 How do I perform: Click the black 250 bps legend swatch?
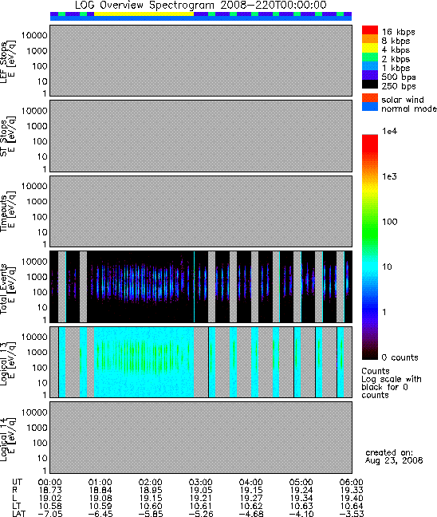tap(370, 84)
